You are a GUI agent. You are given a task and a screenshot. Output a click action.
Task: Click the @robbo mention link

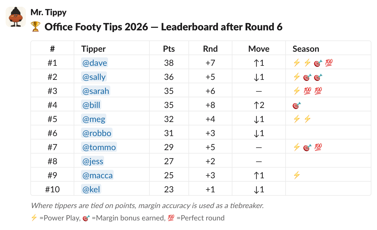click(x=97, y=133)
